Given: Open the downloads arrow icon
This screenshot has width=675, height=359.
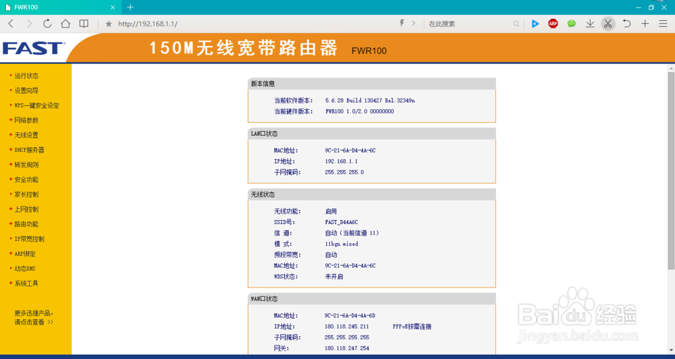Looking at the screenshot, I should [x=590, y=24].
